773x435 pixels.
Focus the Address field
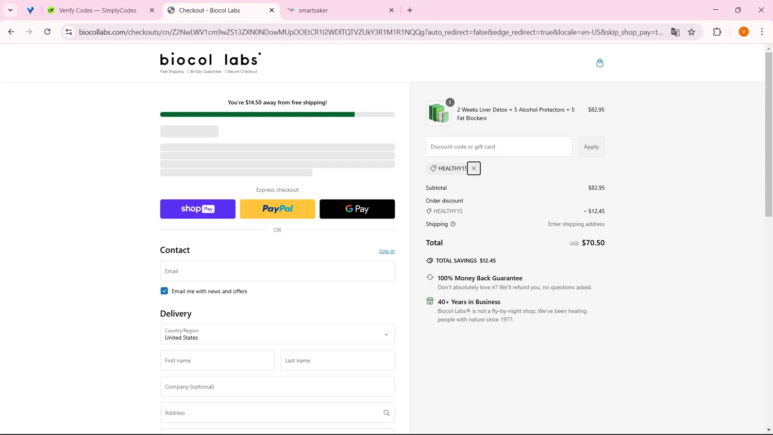[x=277, y=413]
